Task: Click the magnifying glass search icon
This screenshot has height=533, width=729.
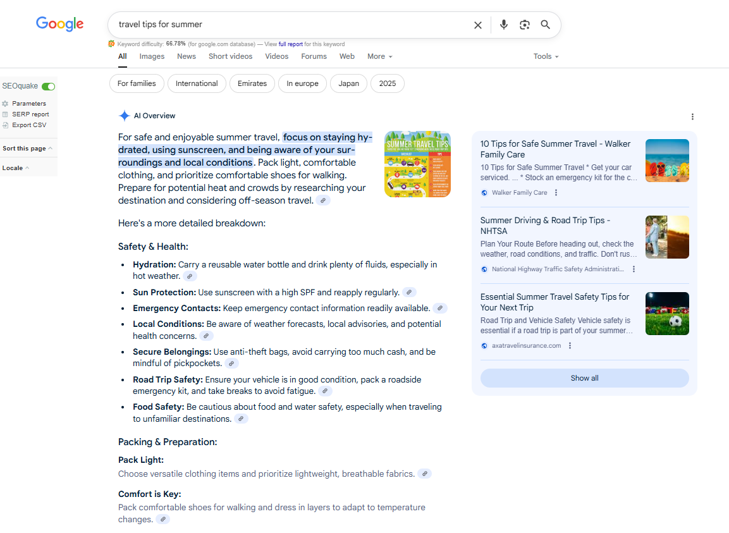Action: 545,25
